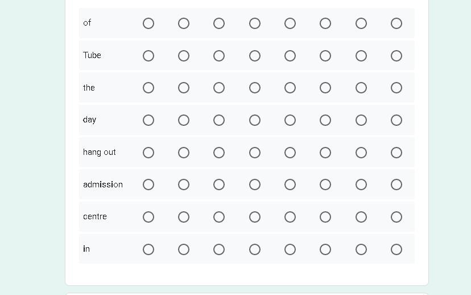Mark the sixth radio button for 'hang out'
The image size is (471, 295).
(x=325, y=153)
